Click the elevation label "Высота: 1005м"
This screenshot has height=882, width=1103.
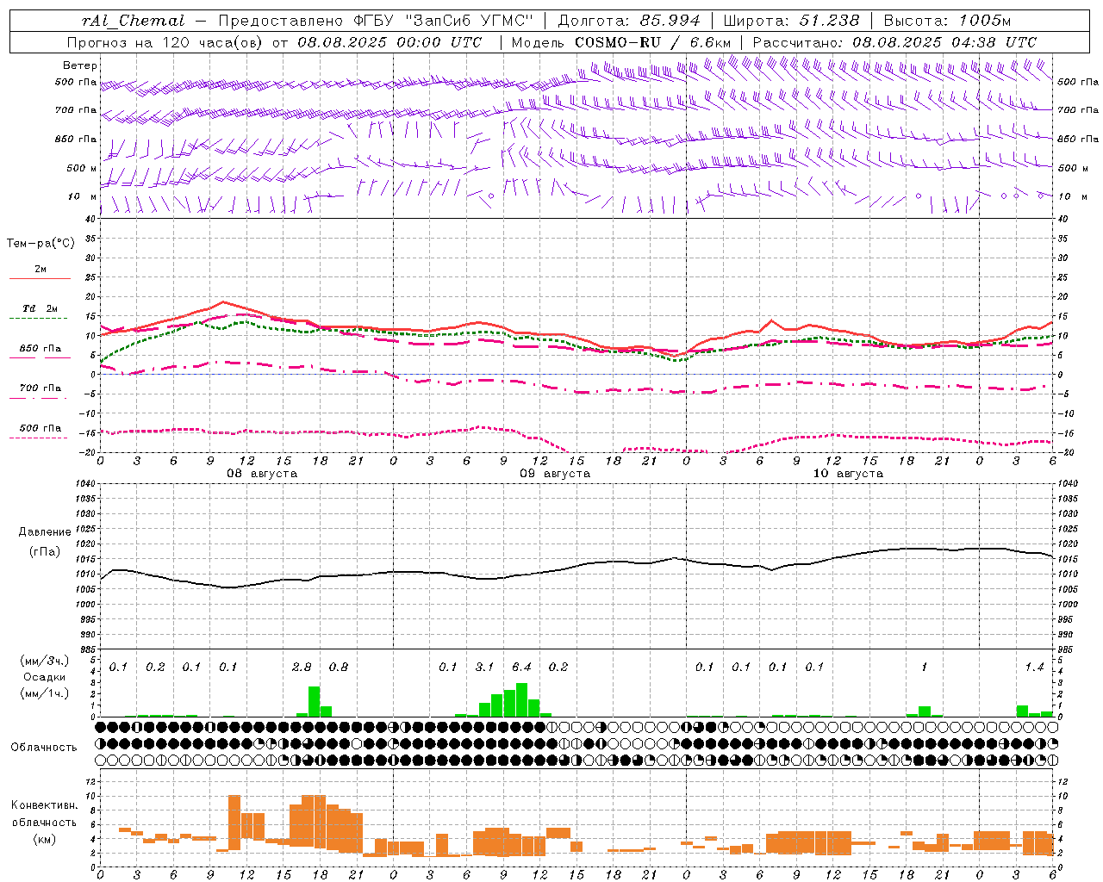tap(947, 21)
